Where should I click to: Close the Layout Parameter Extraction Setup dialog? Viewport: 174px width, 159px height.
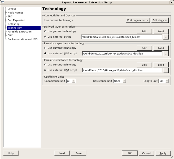171,2
